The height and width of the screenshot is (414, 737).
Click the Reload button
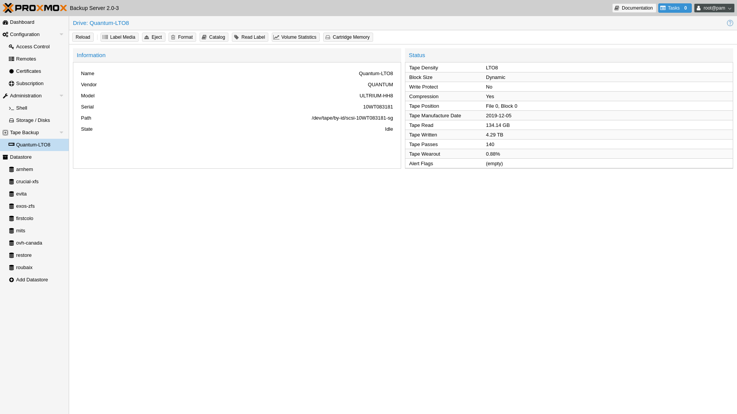point(83,37)
